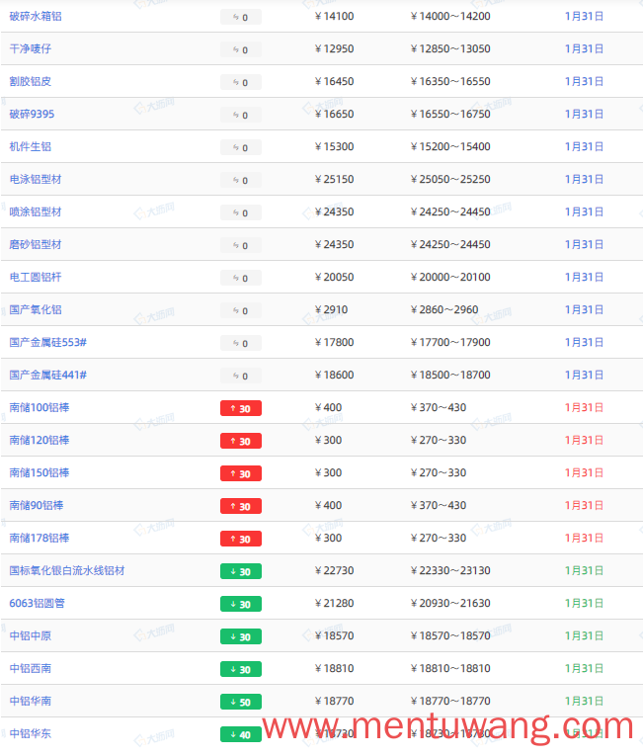Open the 破碎9395 product link
643x756 pixels.
32,115
